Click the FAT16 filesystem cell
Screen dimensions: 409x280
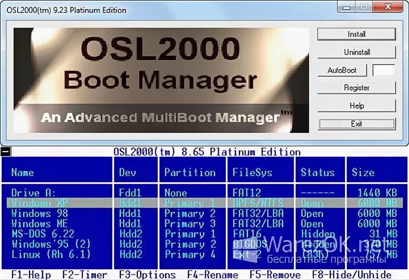[x=246, y=234]
